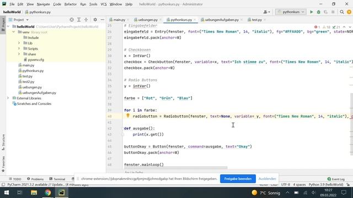Open Problems tool window
The image size is (353, 198).
point(35,179)
